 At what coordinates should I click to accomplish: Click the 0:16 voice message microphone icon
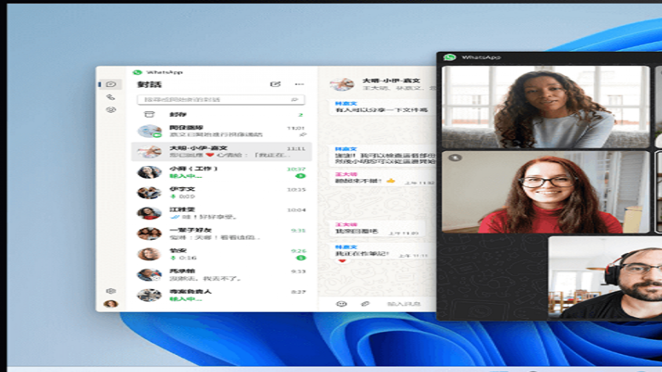[173, 258]
